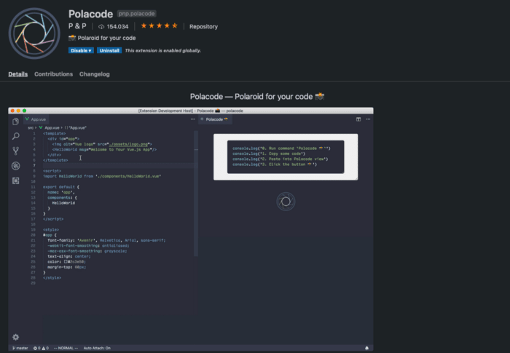
Task: Click the "App.vue" quoted breadcrumb symbol
Action: tap(76, 128)
